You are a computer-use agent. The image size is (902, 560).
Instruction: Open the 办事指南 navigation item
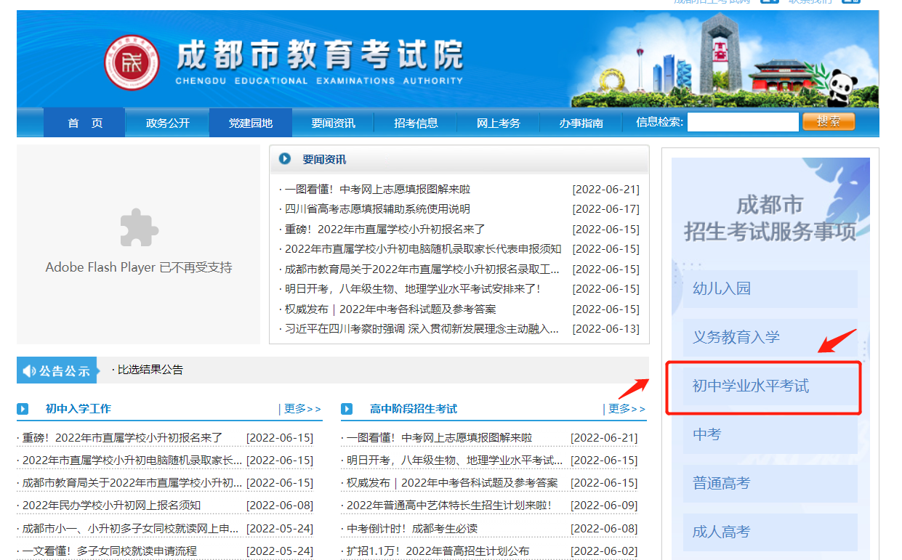(x=581, y=123)
